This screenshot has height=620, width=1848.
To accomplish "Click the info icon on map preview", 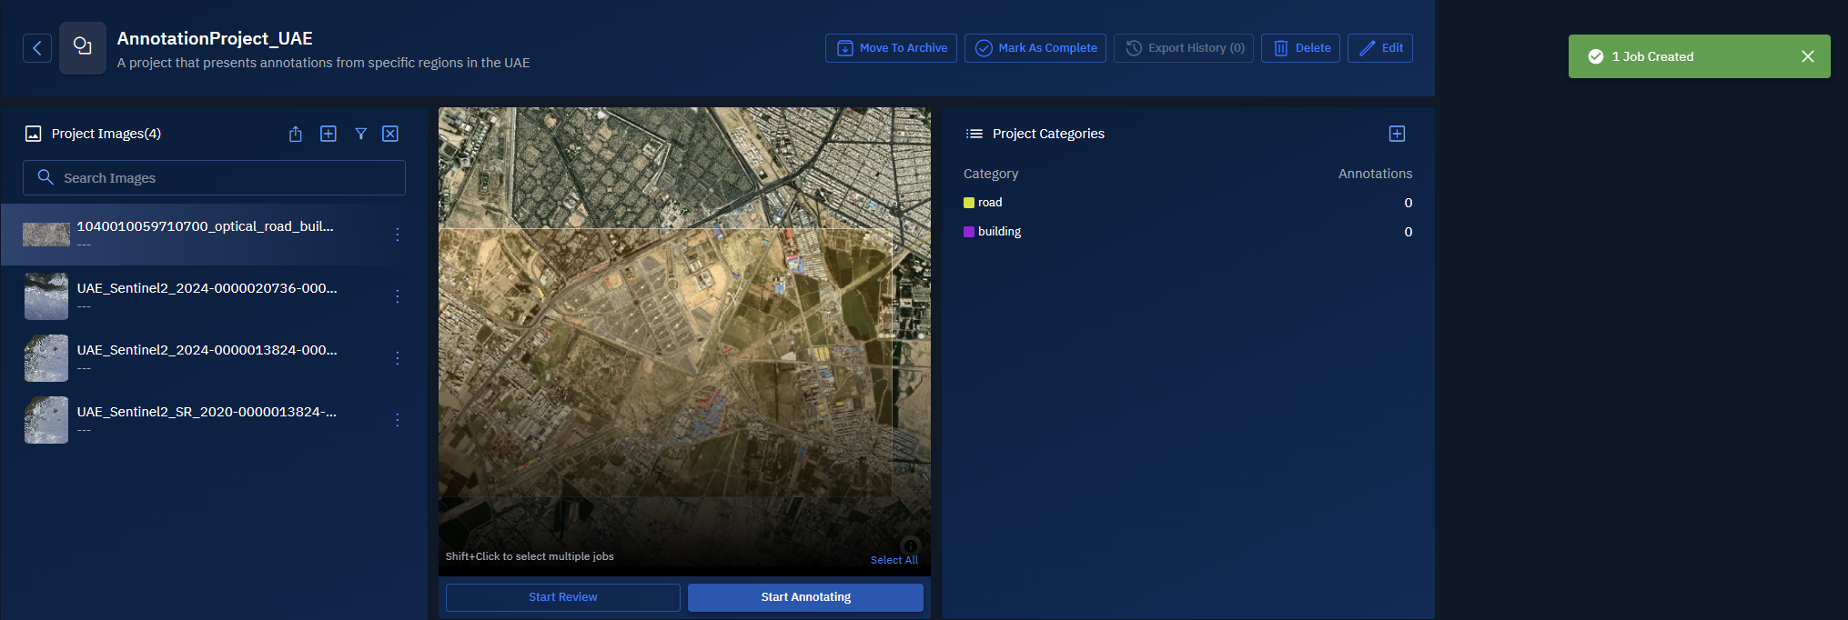I will [x=910, y=546].
